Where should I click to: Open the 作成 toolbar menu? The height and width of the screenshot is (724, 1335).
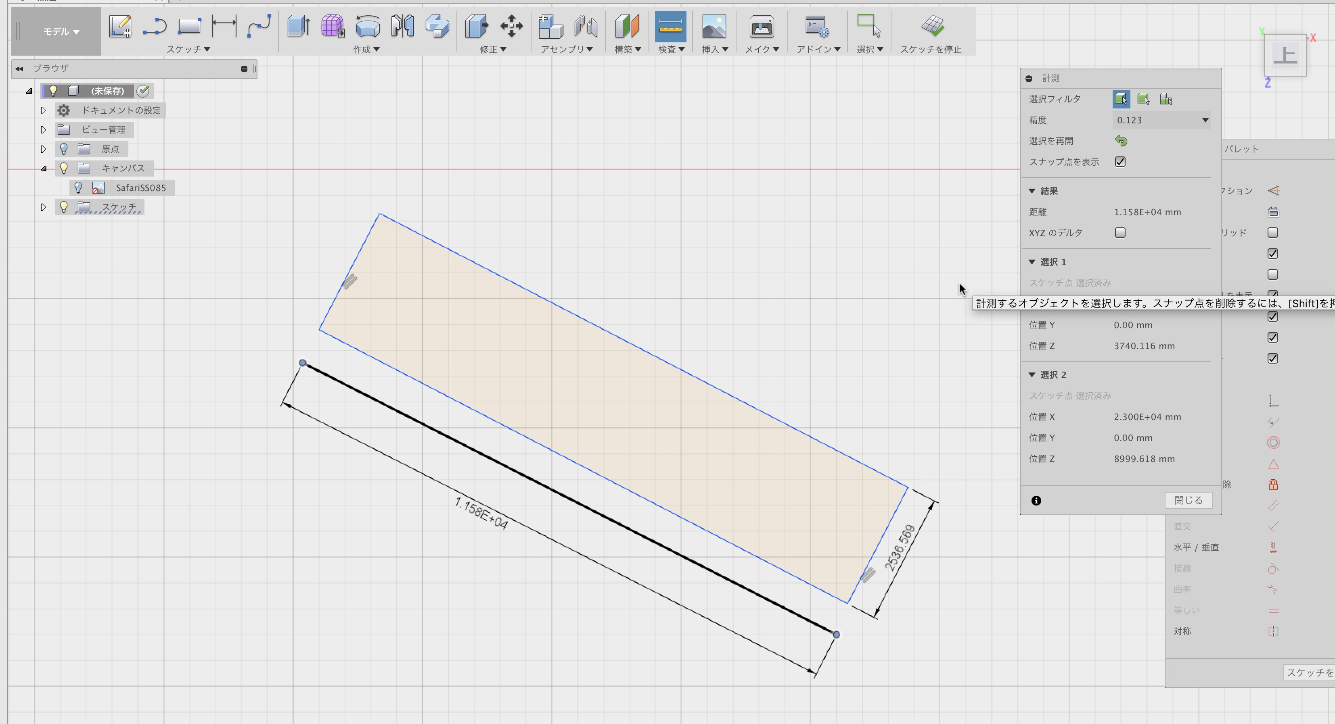click(x=366, y=49)
